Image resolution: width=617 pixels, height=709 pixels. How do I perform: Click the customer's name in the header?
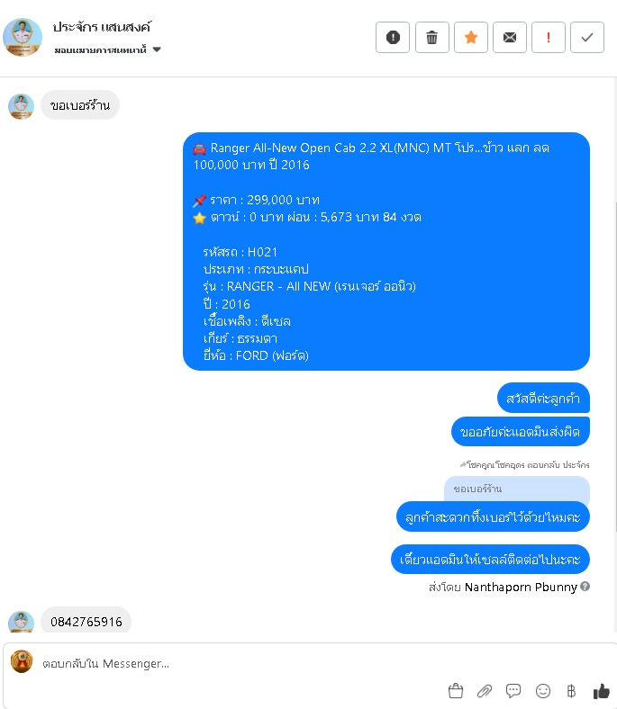102,27
